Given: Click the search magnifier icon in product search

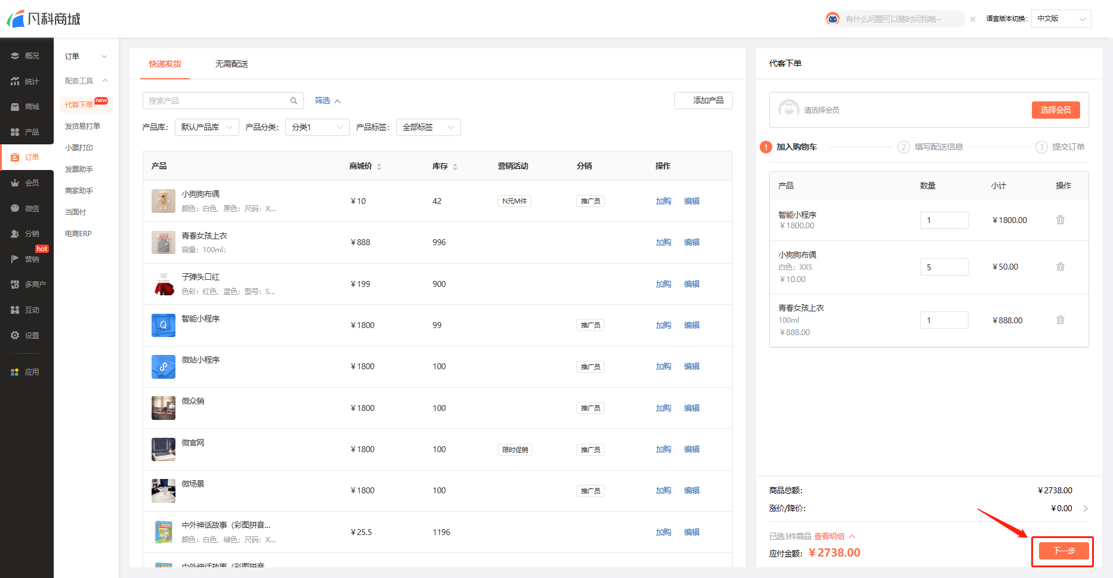Looking at the screenshot, I should (294, 101).
